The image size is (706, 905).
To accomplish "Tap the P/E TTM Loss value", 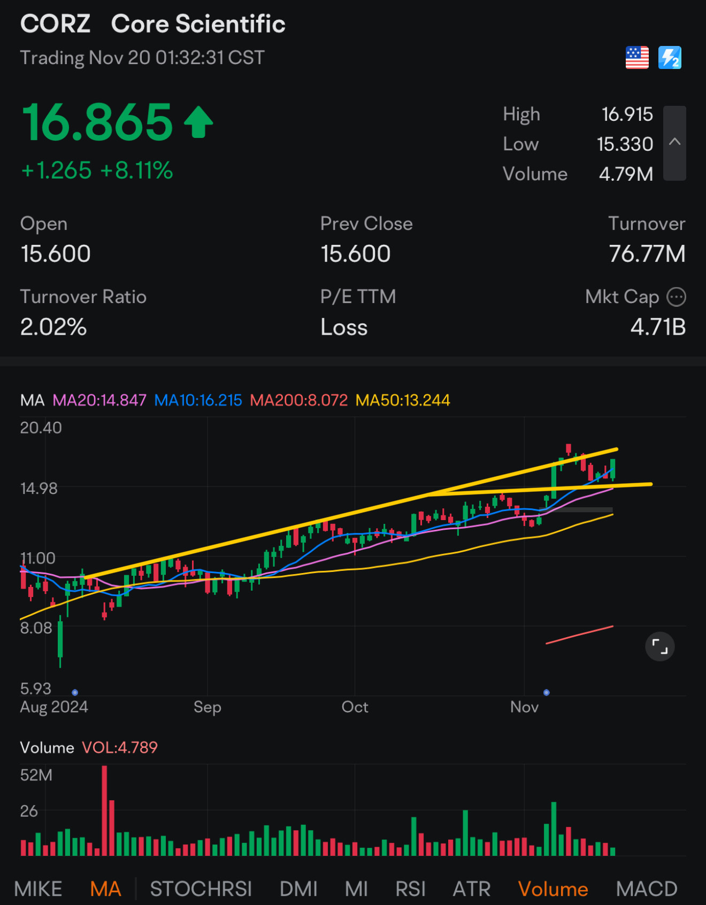I will coord(344,327).
